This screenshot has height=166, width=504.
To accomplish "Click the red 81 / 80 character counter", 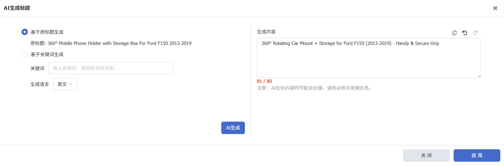I will click(x=264, y=81).
